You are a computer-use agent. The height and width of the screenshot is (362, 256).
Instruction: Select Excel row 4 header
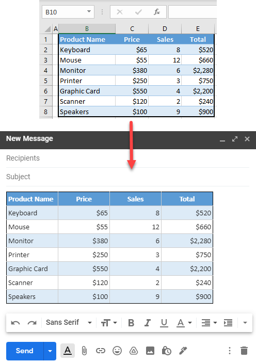(46, 70)
